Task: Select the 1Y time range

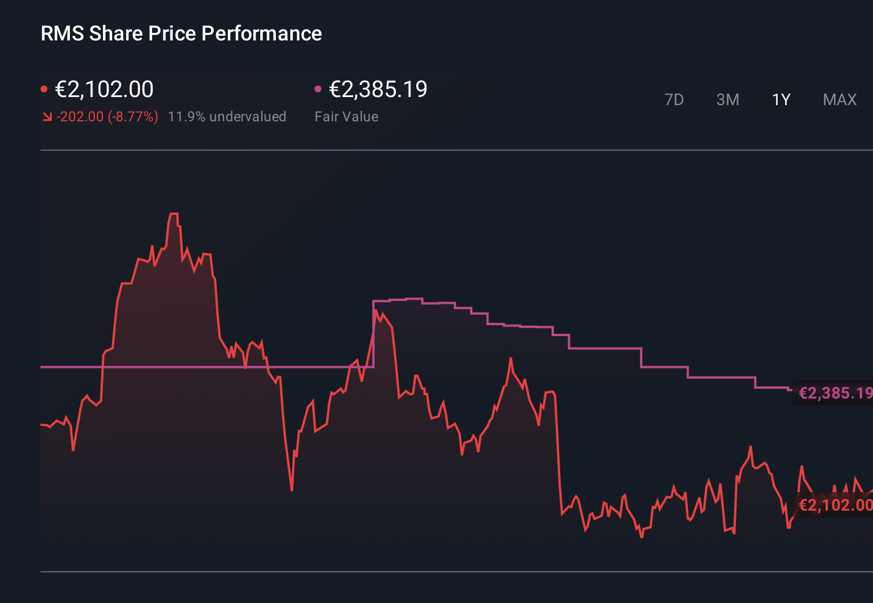Action: 780,99
